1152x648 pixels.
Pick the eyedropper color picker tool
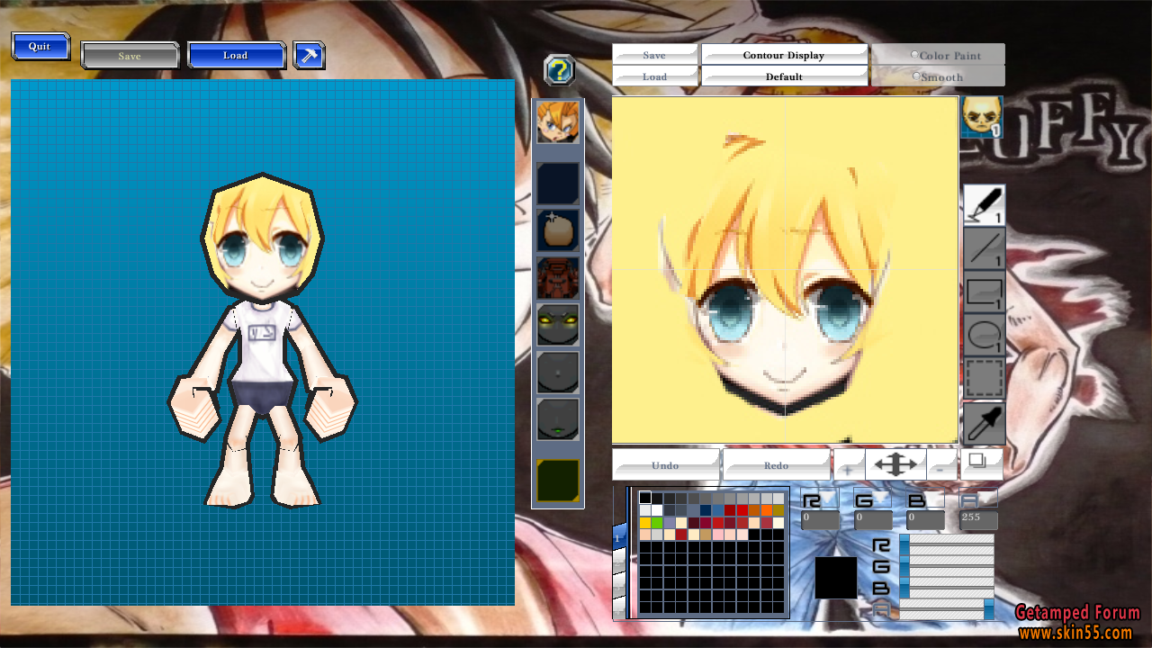(x=984, y=423)
